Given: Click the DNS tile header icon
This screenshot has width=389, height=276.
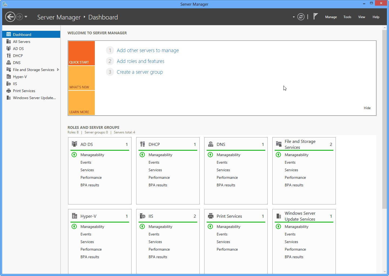Looking at the screenshot, I should pos(210,144).
